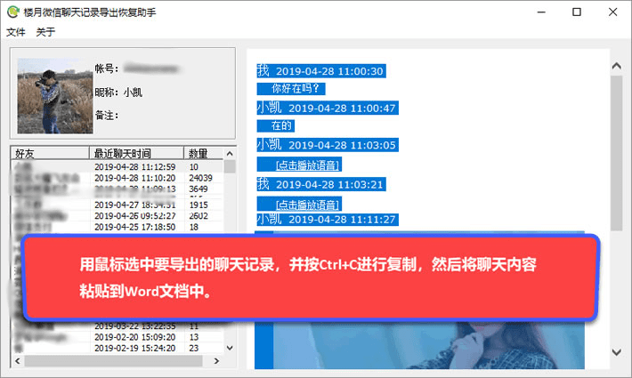
Task: Select the row dated 2019-04-27 18:34:31
Action: point(117,205)
